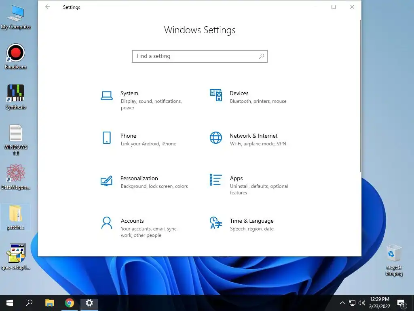
Task: Close the Settings window
Action: pos(352,7)
